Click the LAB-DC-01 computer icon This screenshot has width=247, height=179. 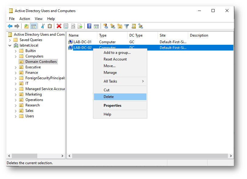70,42
